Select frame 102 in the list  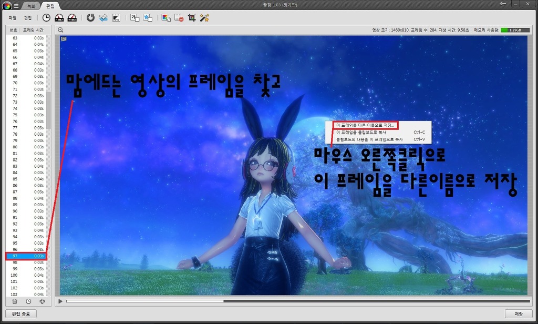26,288
